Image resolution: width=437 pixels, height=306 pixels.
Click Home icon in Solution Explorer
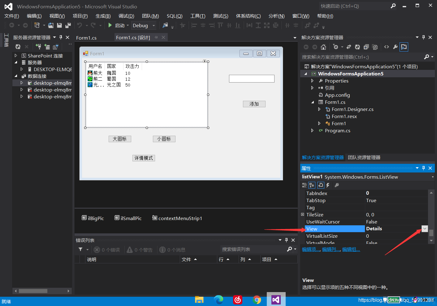pos(323,47)
